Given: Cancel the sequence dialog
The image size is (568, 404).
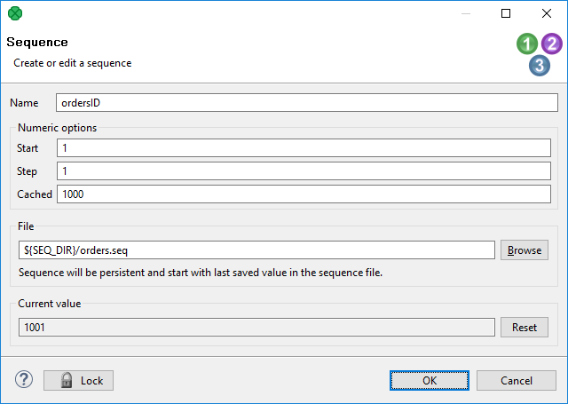Looking at the screenshot, I should click(x=517, y=380).
